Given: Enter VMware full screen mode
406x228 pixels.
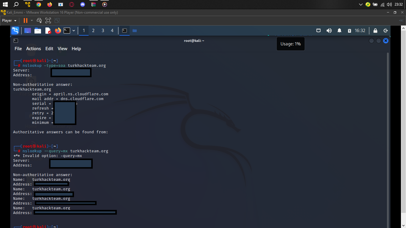Looking at the screenshot, I should tap(48, 20).
